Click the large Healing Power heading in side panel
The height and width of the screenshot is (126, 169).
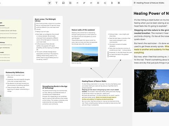pyautogui.click(x=151, y=13)
